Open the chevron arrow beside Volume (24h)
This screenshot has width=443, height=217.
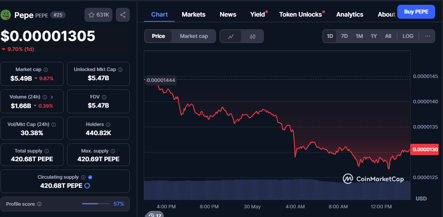[52, 97]
